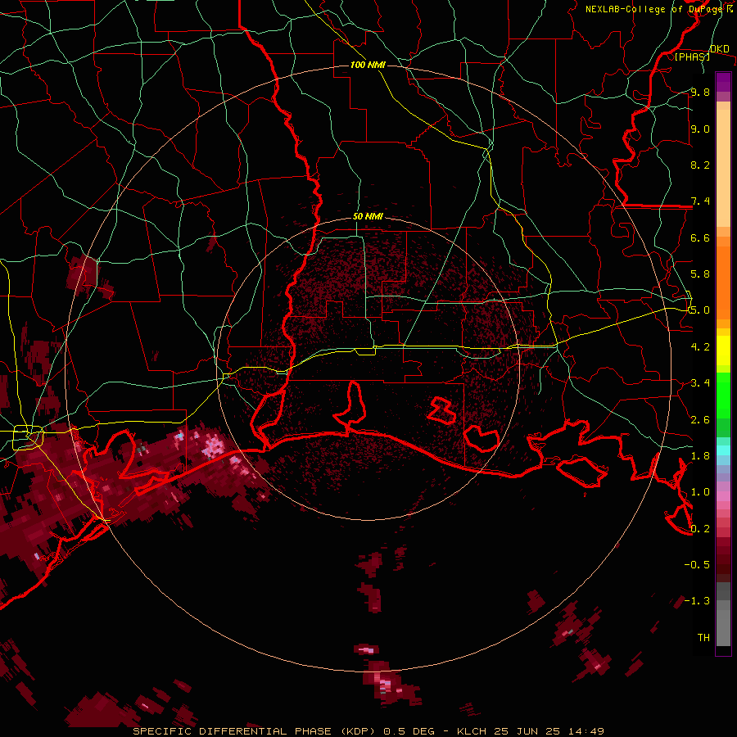The image size is (737, 737).
Task: Click the "25 JUN 25" date in the caption
Action: pos(525,731)
